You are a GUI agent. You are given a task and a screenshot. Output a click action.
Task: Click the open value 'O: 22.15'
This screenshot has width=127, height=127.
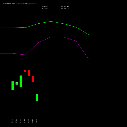(44, 9)
